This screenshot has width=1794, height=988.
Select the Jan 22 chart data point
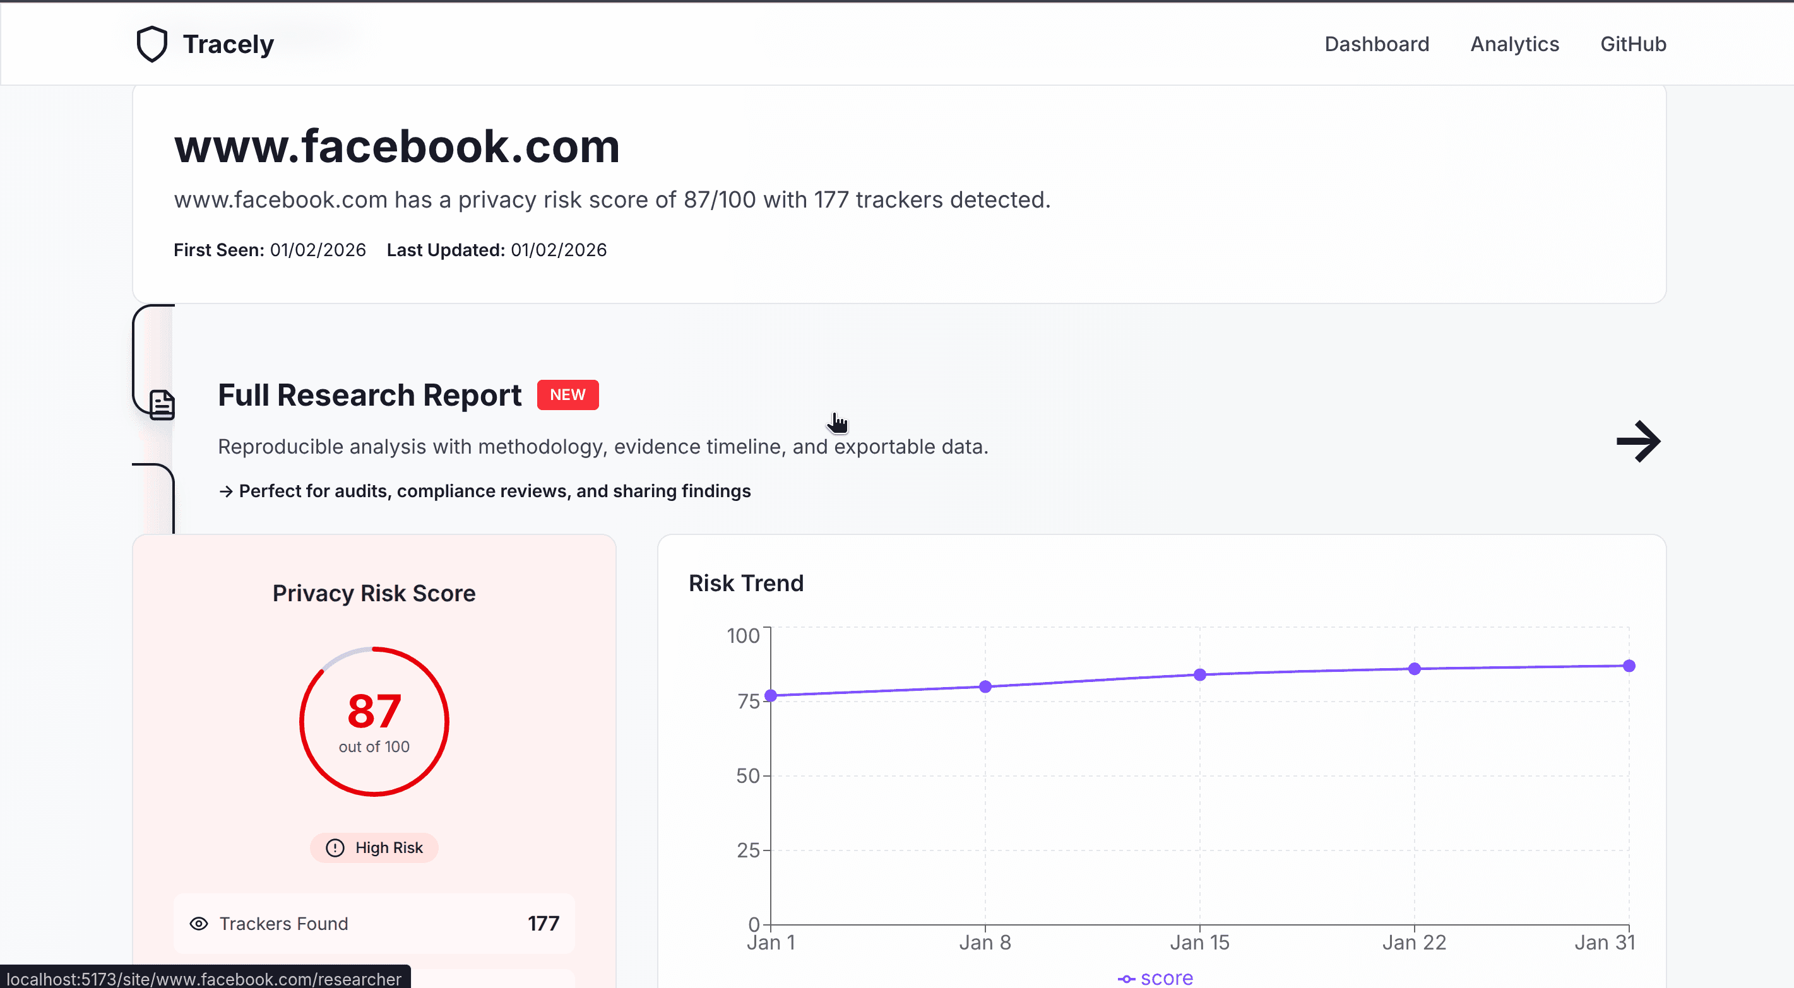point(1415,669)
